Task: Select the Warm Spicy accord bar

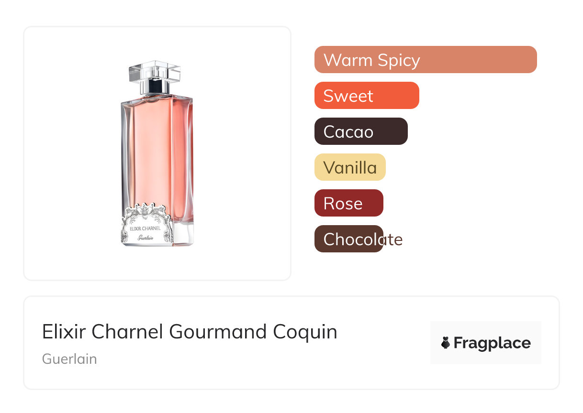Action: (x=425, y=60)
